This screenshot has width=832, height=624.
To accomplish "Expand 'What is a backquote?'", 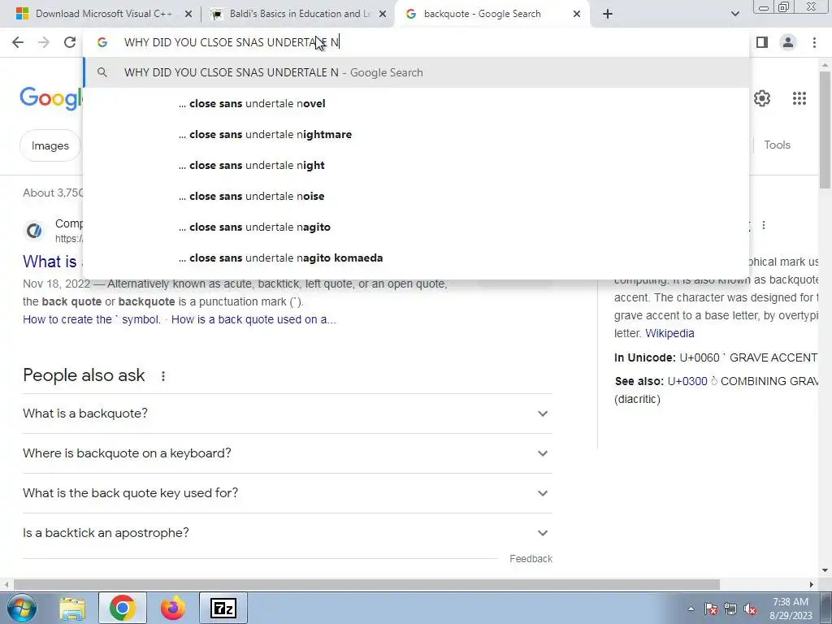I will 287,414.
